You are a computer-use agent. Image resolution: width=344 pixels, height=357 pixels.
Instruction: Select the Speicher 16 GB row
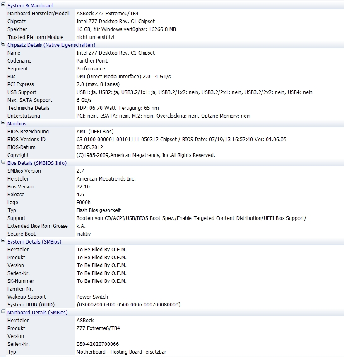pos(175,29)
